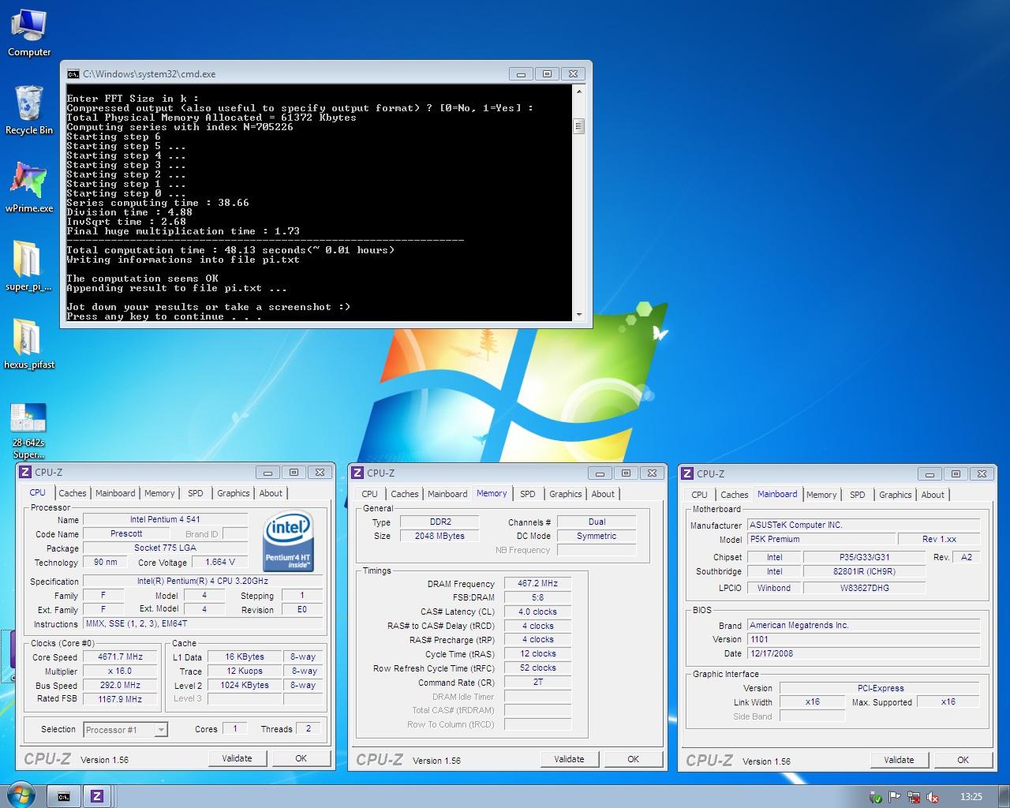The image size is (1010, 808).
Task: Click the CPU-Z logo icon in the Mainboard window's title bar
Action: 687,473
